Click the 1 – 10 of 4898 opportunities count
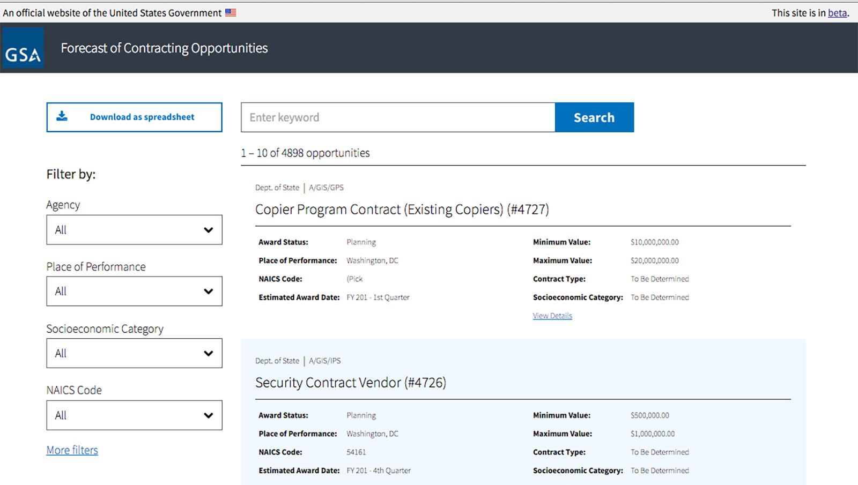 click(305, 153)
